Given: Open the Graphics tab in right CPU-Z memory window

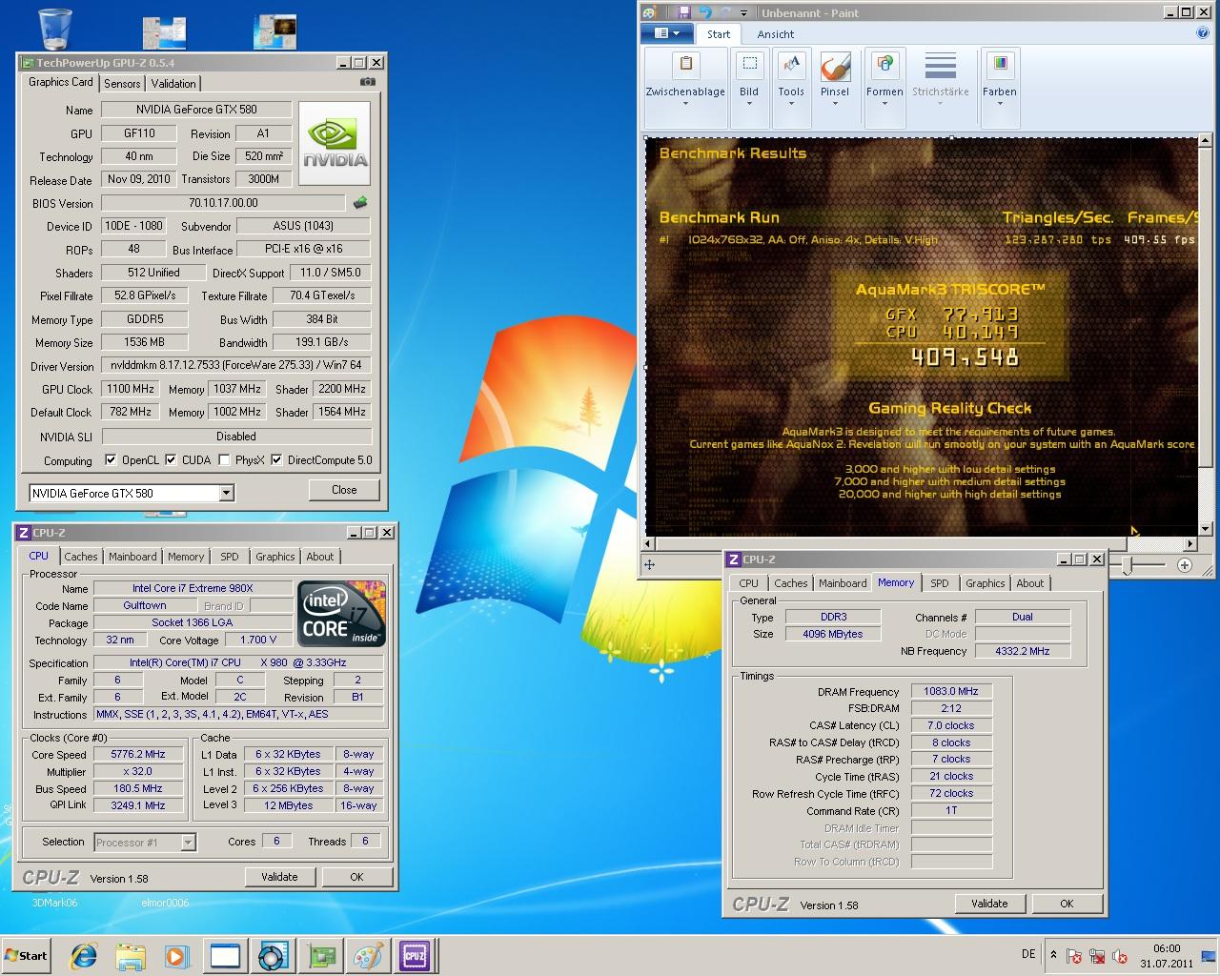Looking at the screenshot, I should [985, 583].
